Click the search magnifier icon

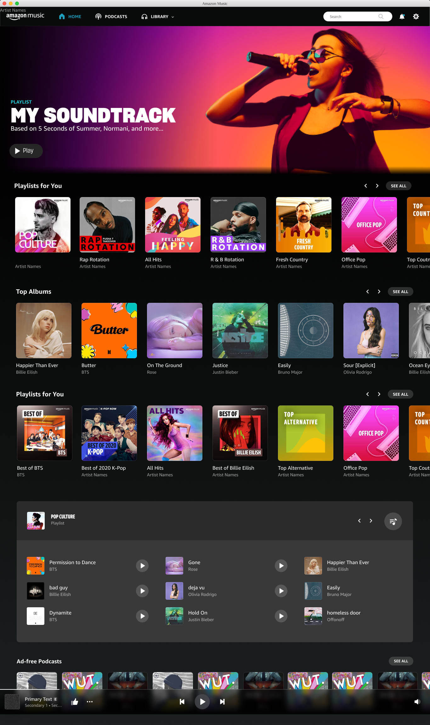[x=381, y=17]
